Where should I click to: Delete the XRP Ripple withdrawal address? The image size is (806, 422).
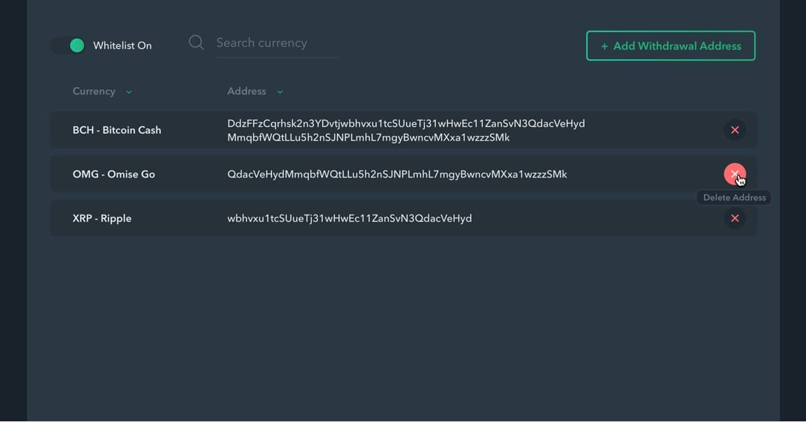[735, 218]
